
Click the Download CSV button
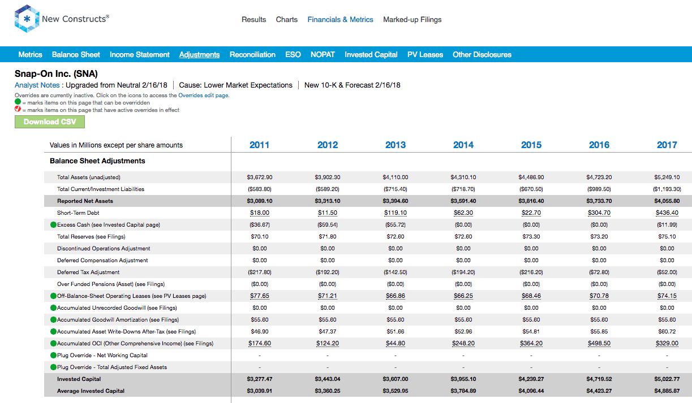click(50, 122)
